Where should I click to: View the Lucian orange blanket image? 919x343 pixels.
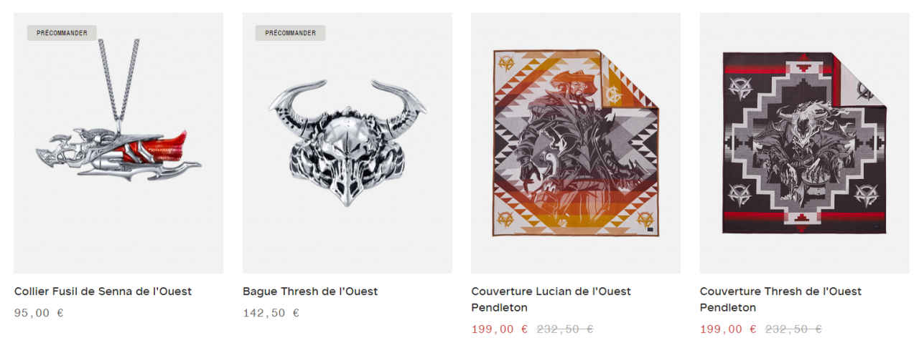point(576,142)
